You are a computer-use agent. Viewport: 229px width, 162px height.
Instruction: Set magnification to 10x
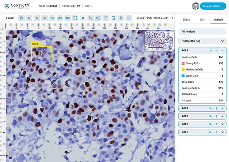click(52, 18)
